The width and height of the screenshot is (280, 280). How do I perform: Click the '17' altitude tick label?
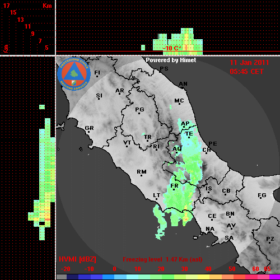click(x=6, y=6)
